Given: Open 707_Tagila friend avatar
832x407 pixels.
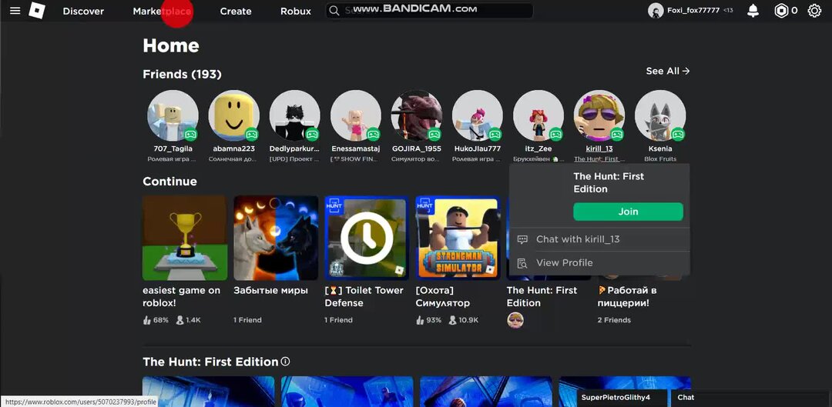Looking at the screenshot, I should tap(173, 115).
